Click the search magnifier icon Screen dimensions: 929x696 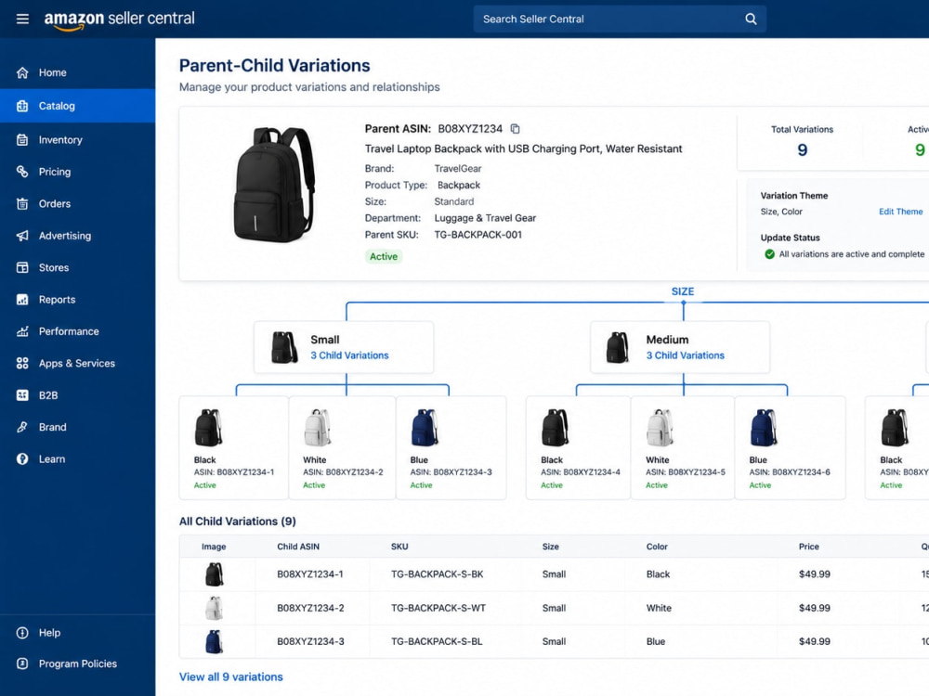pos(751,19)
